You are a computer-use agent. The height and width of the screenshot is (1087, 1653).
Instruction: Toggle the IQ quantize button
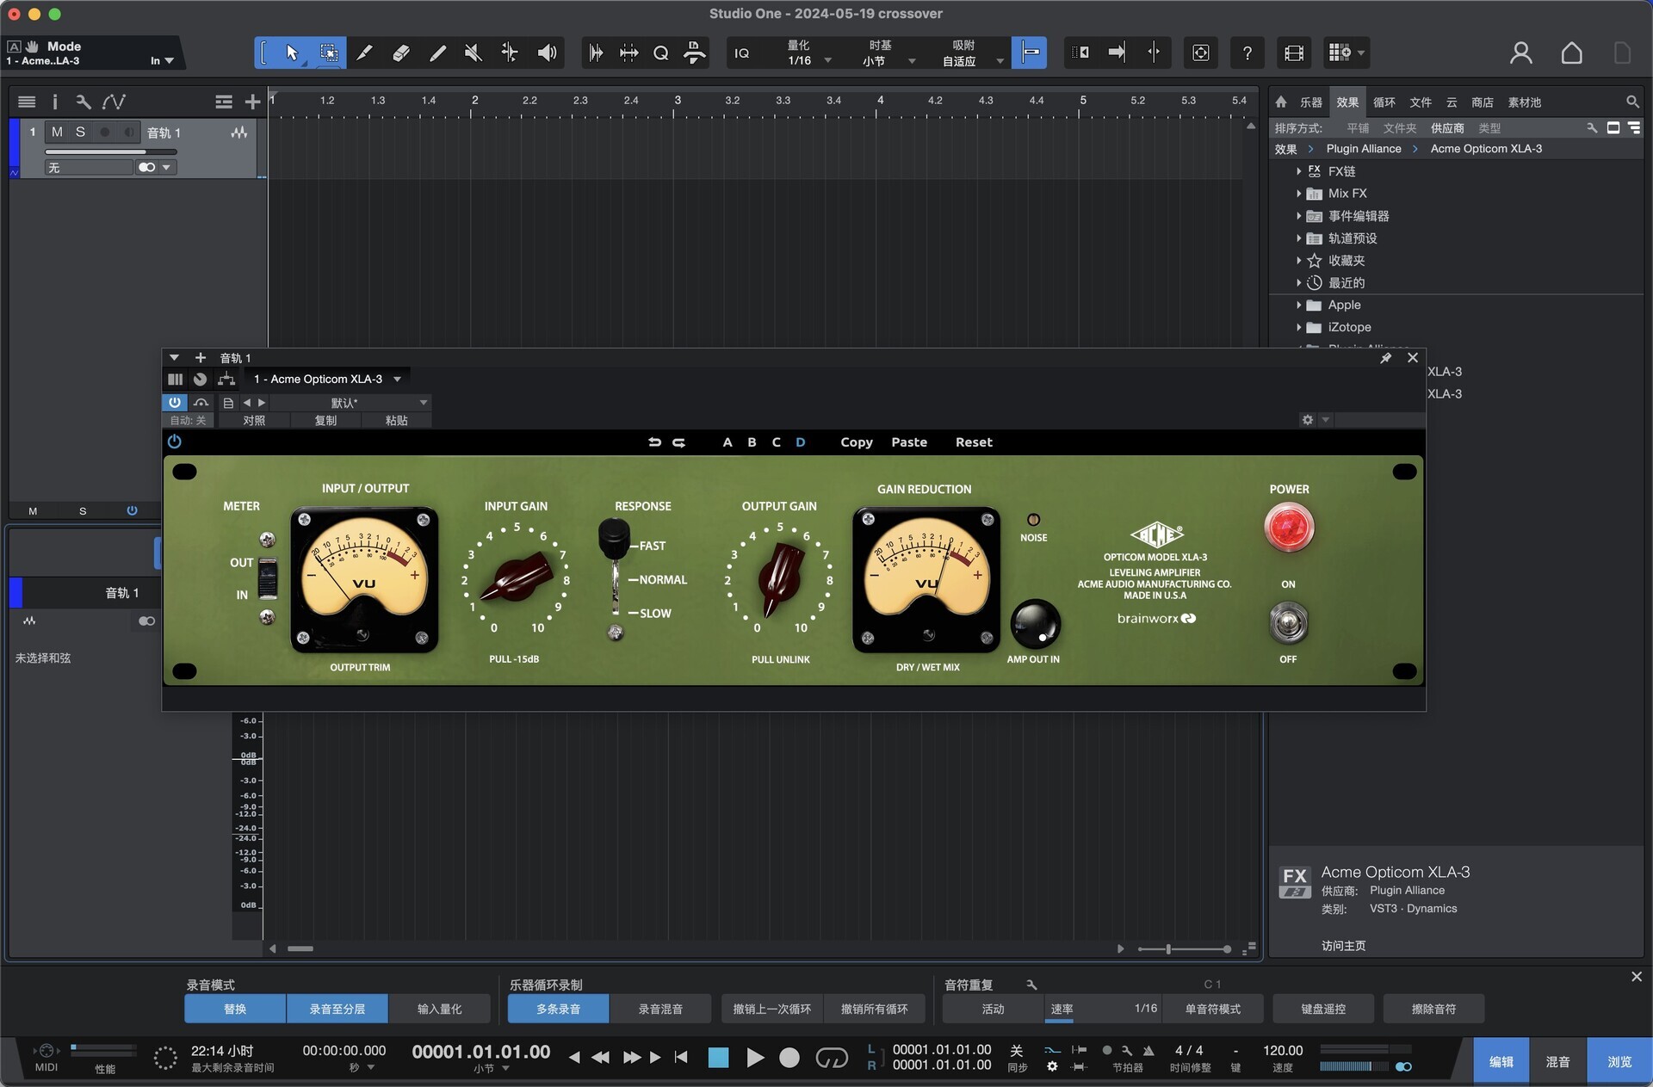pos(741,53)
